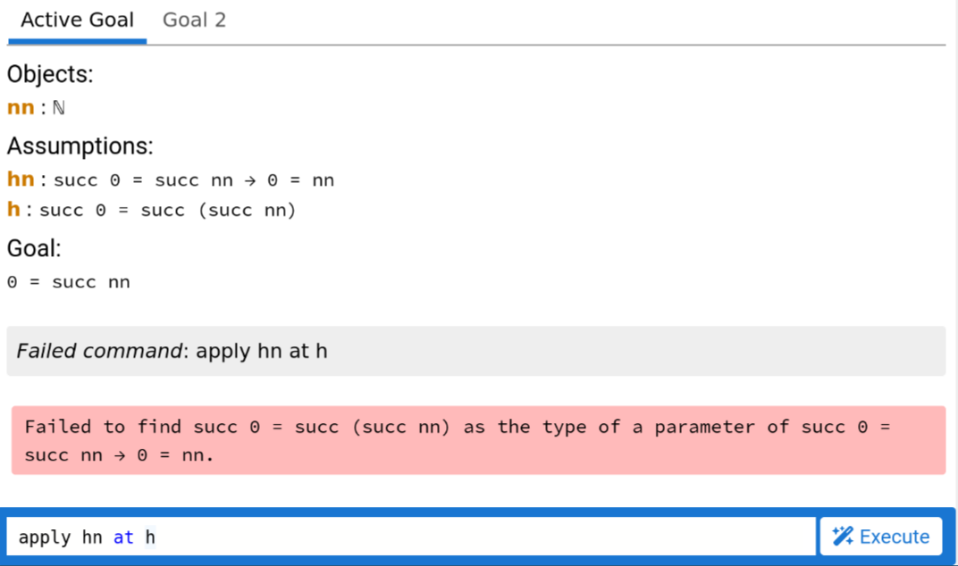Open the Goal 2 tab

[194, 21]
